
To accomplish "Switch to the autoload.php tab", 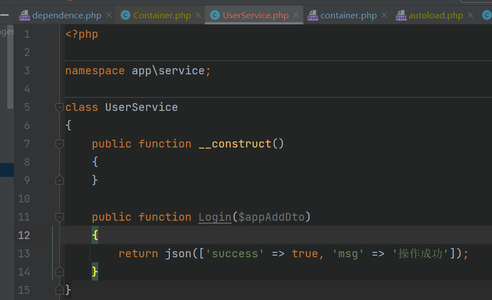I will coord(435,15).
